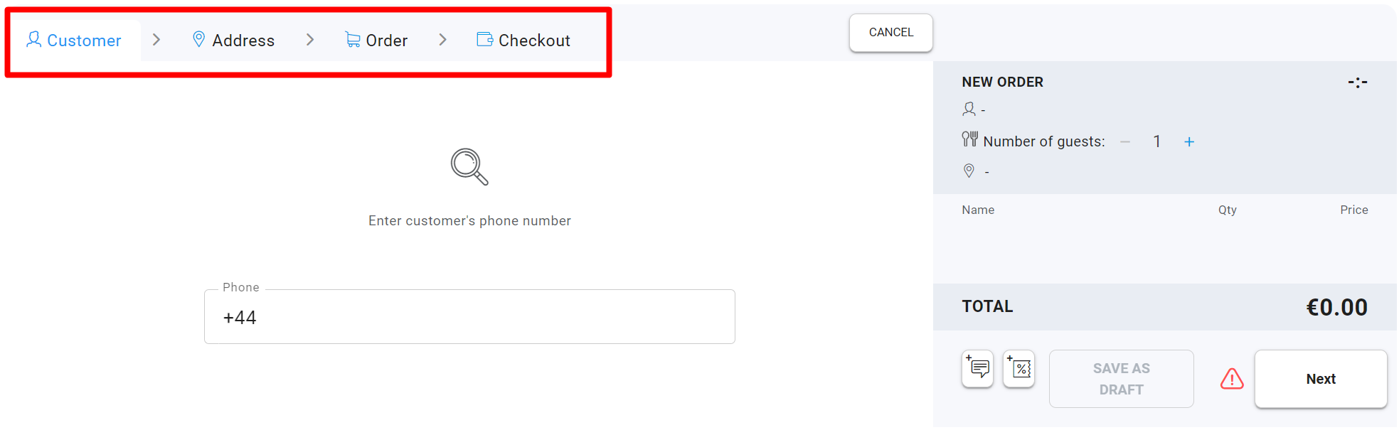Go to the Order step tab
The height and width of the screenshot is (430, 1399).
(376, 41)
